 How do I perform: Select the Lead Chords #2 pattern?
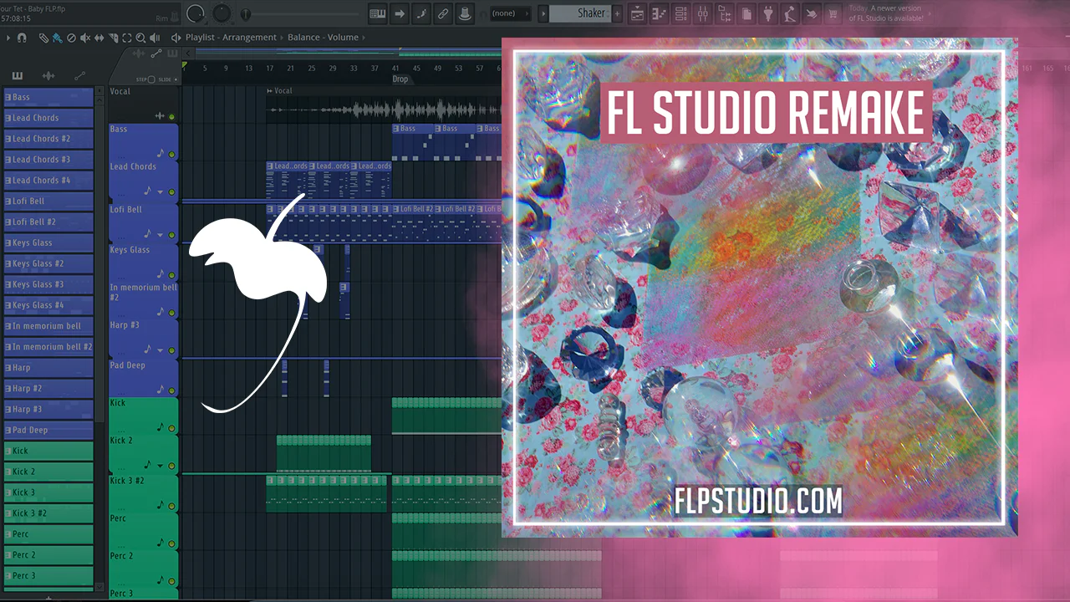(48, 139)
